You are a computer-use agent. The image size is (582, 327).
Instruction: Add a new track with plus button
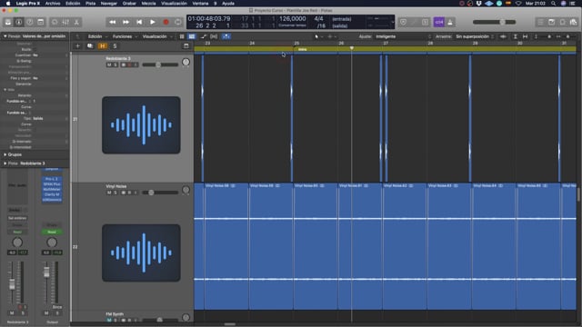click(x=77, y=46)
